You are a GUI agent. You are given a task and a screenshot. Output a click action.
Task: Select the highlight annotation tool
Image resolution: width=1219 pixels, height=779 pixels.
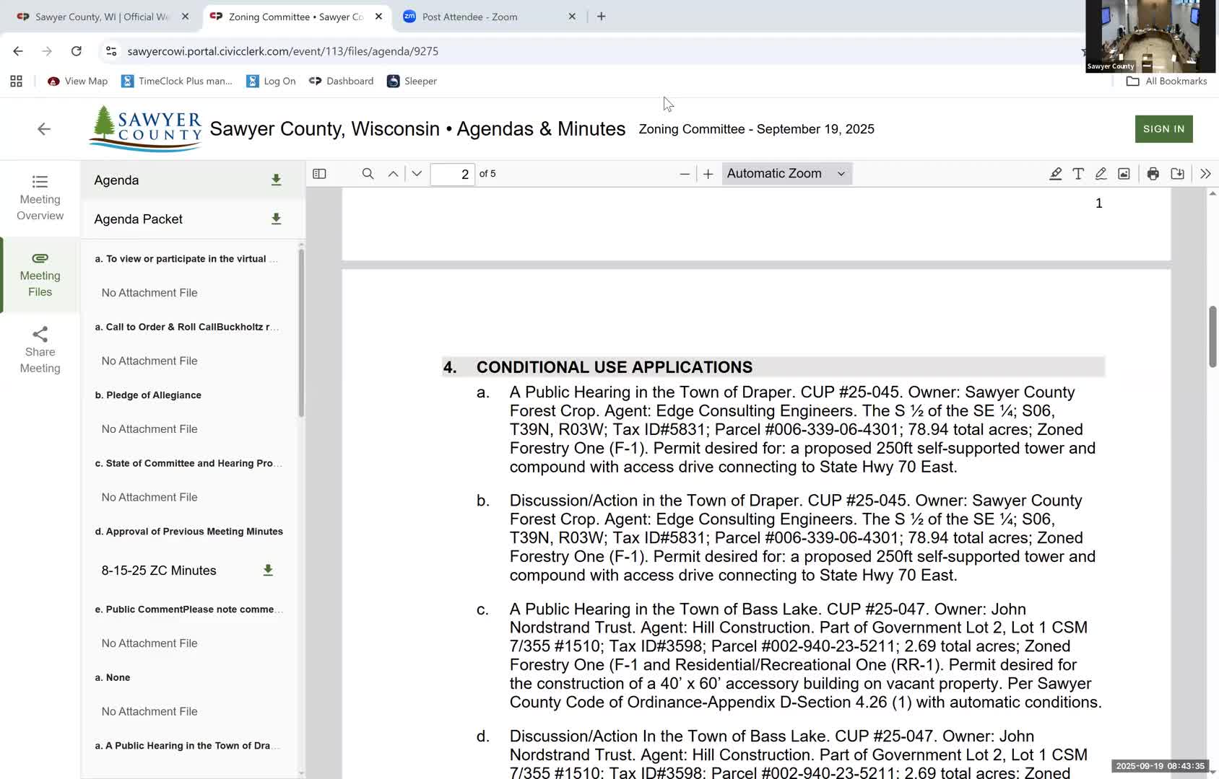[1055, 174]
